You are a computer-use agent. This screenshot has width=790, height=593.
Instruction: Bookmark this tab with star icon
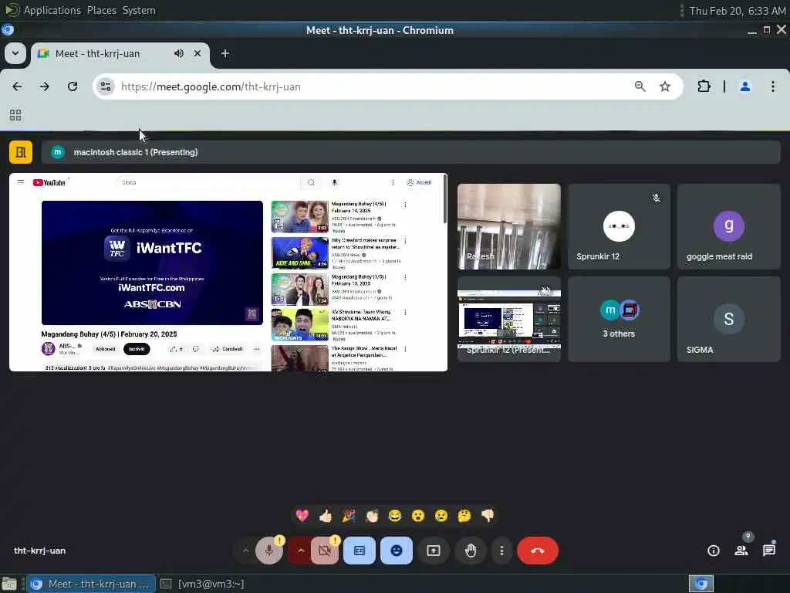(665, 86)
